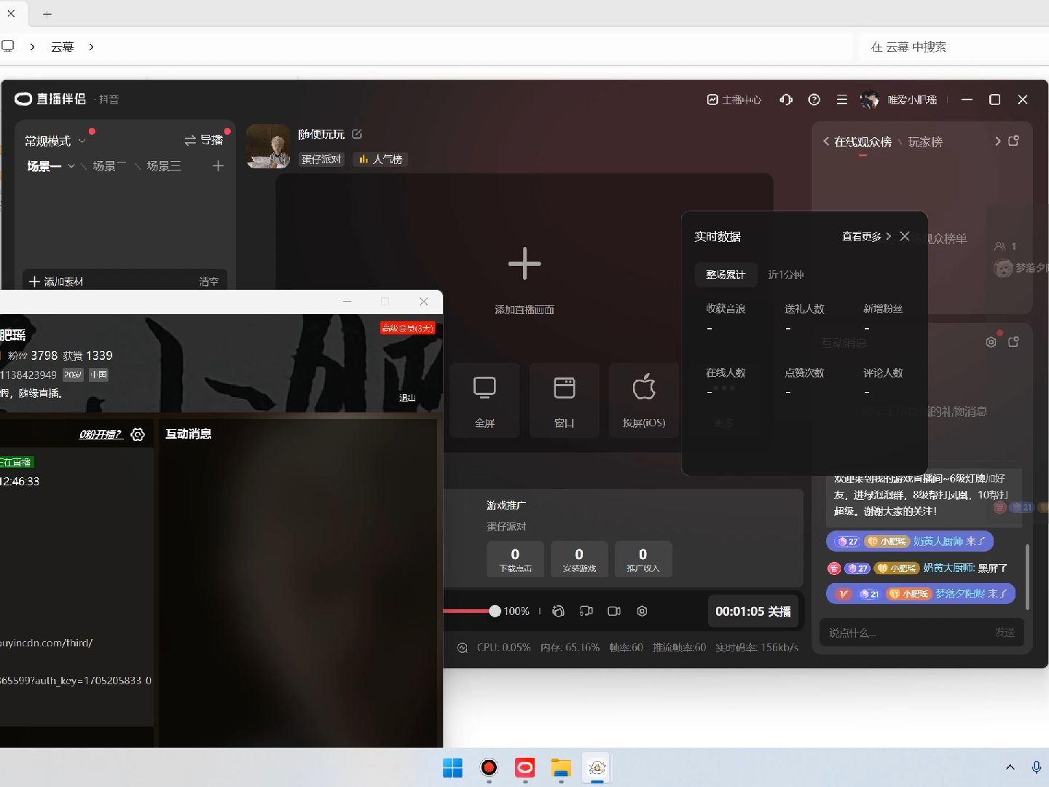
Task: Open interaction message settings gear
Action: click(991, 342)
